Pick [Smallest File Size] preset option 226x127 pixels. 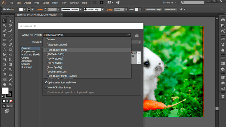[56, 72]
